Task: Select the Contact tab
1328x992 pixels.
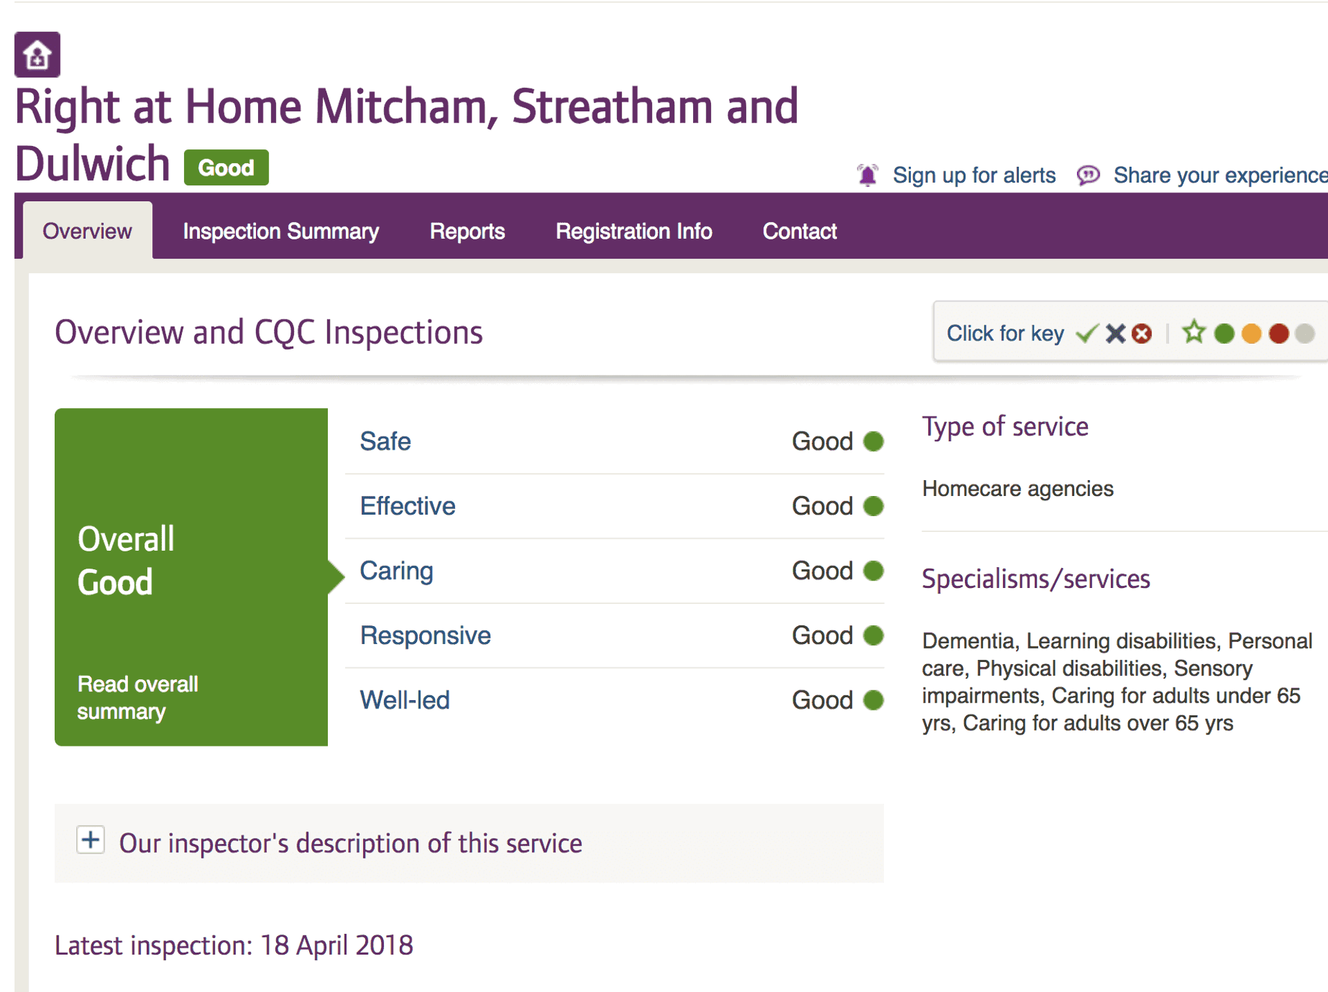Action: [x=800, y=231]
